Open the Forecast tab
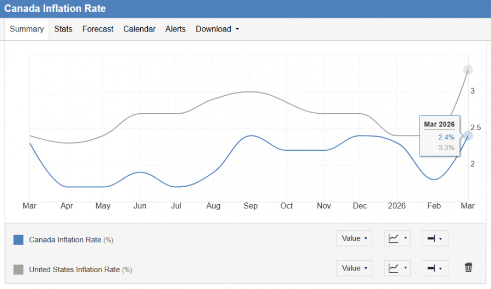491x289 pixels. (98, 29)
